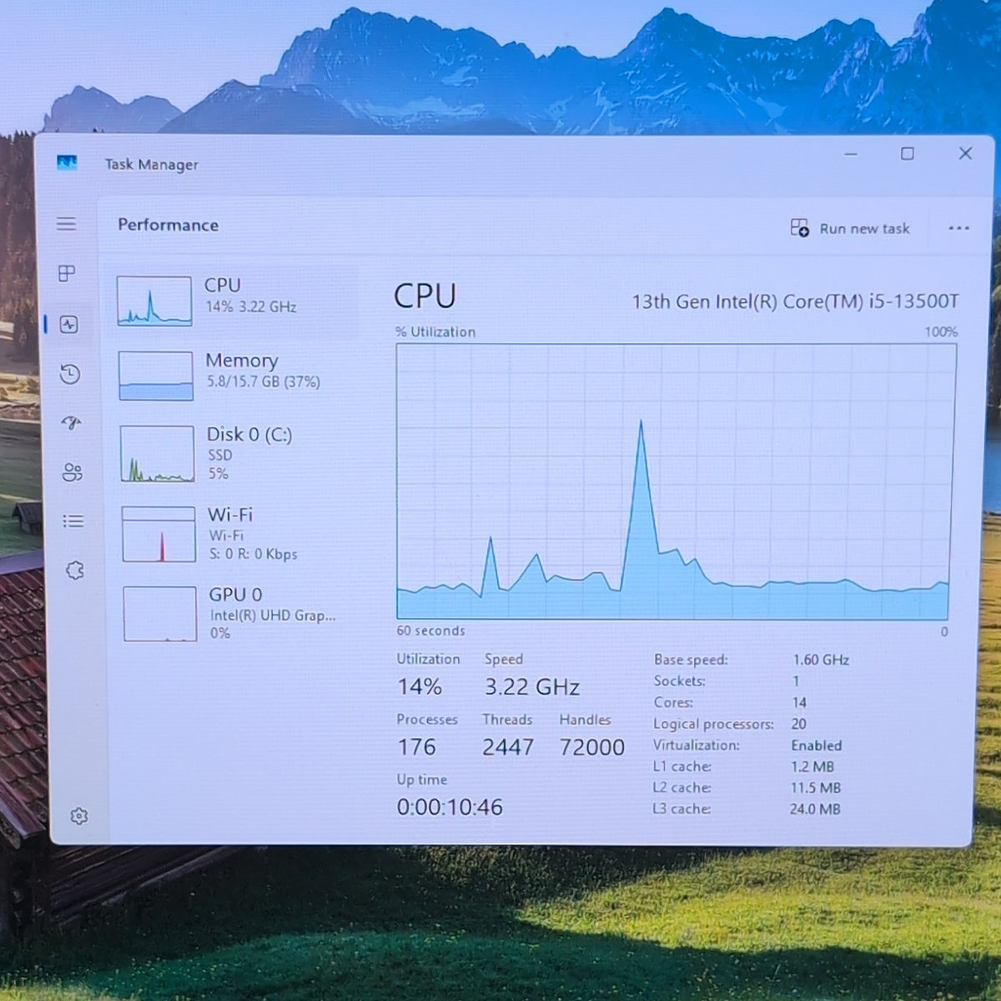Click the Speed value 3.22 GHz
Viewport: 1001px width, 1001px height.
point(532,687)
